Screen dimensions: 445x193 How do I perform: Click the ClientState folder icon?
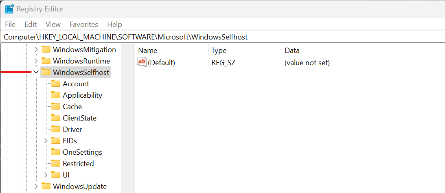point(56,118)
